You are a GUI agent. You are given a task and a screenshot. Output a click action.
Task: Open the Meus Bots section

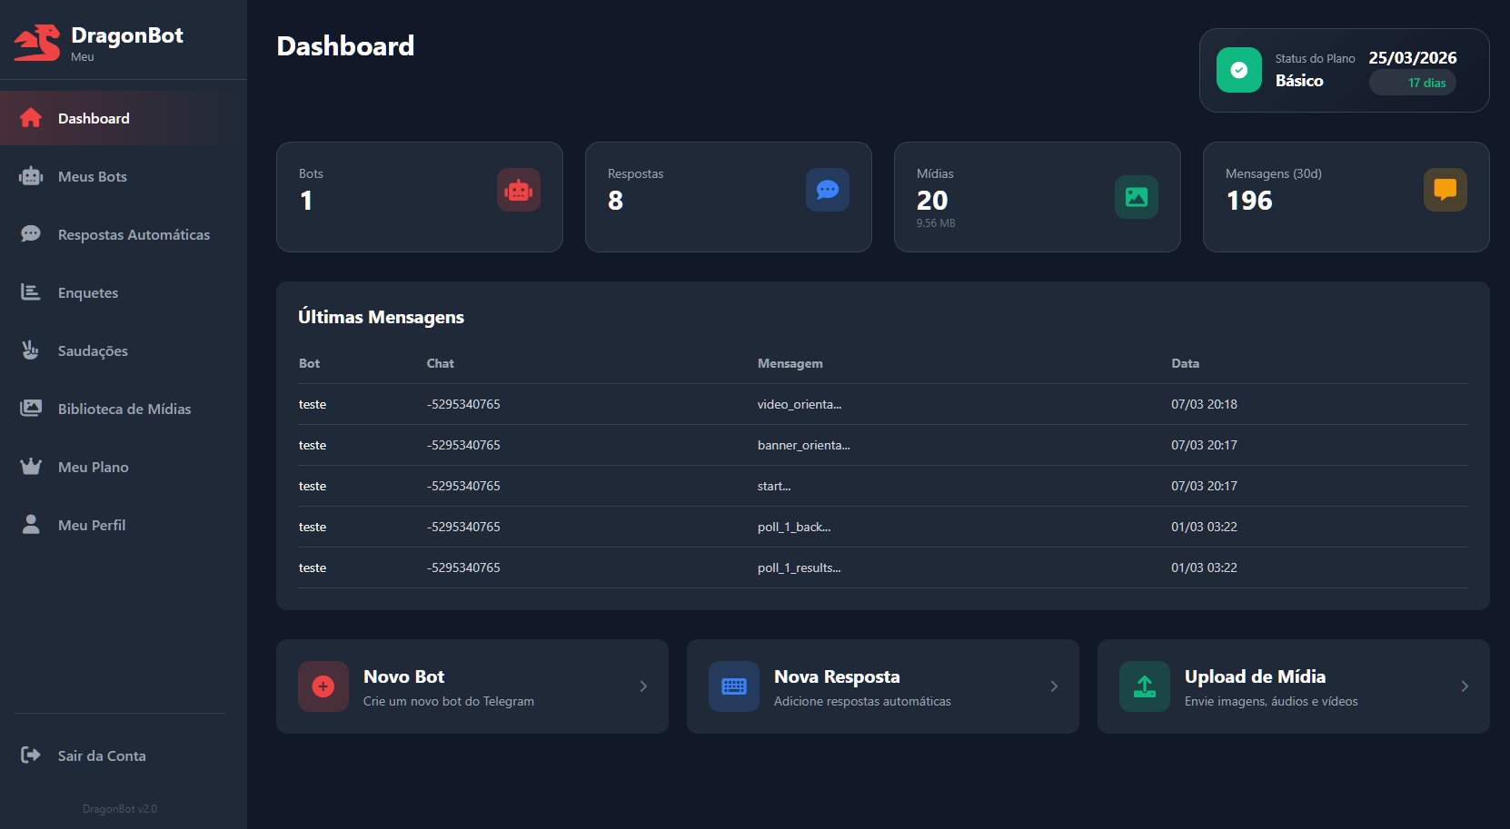[91, 176]
